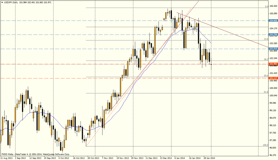This screenshot has height=160, width=278.
Task: Select the Fibonacci 50.0 level label
Action: click(266, 76)
